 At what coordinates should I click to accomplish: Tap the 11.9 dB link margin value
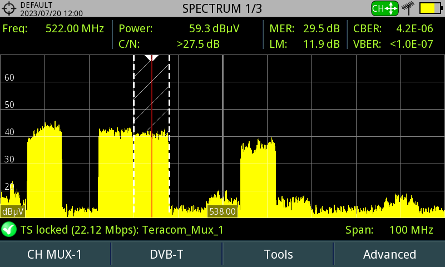322,44
